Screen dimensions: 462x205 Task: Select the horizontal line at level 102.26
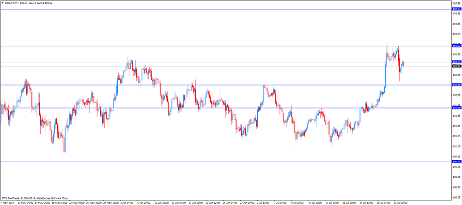pyautogui.click(x=226, y=85)
